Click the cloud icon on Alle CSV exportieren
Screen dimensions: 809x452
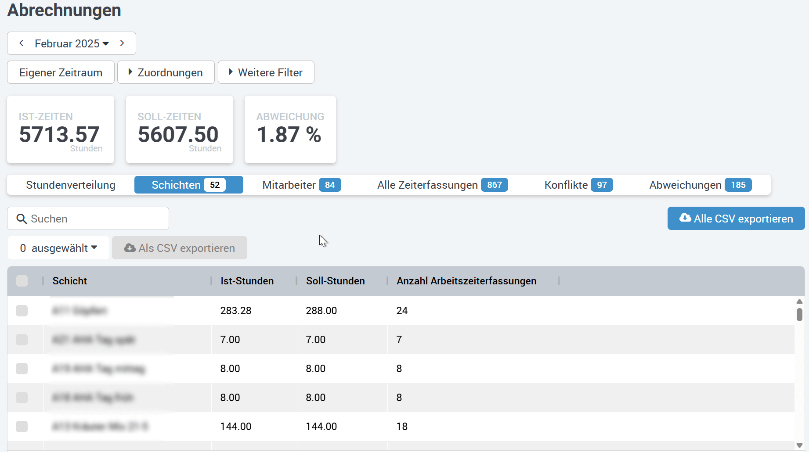pos(686,218)
